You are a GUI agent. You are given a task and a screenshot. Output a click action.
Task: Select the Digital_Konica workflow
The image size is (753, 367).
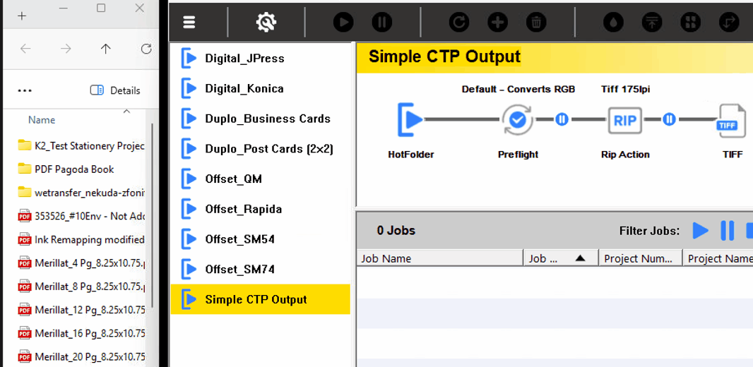coord(260,89)
